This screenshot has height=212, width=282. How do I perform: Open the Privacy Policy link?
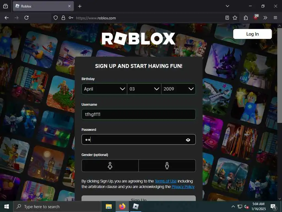coord(183,187)
